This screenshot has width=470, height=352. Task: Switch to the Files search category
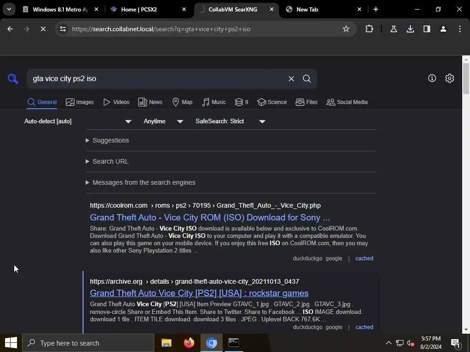click(306, 102)
